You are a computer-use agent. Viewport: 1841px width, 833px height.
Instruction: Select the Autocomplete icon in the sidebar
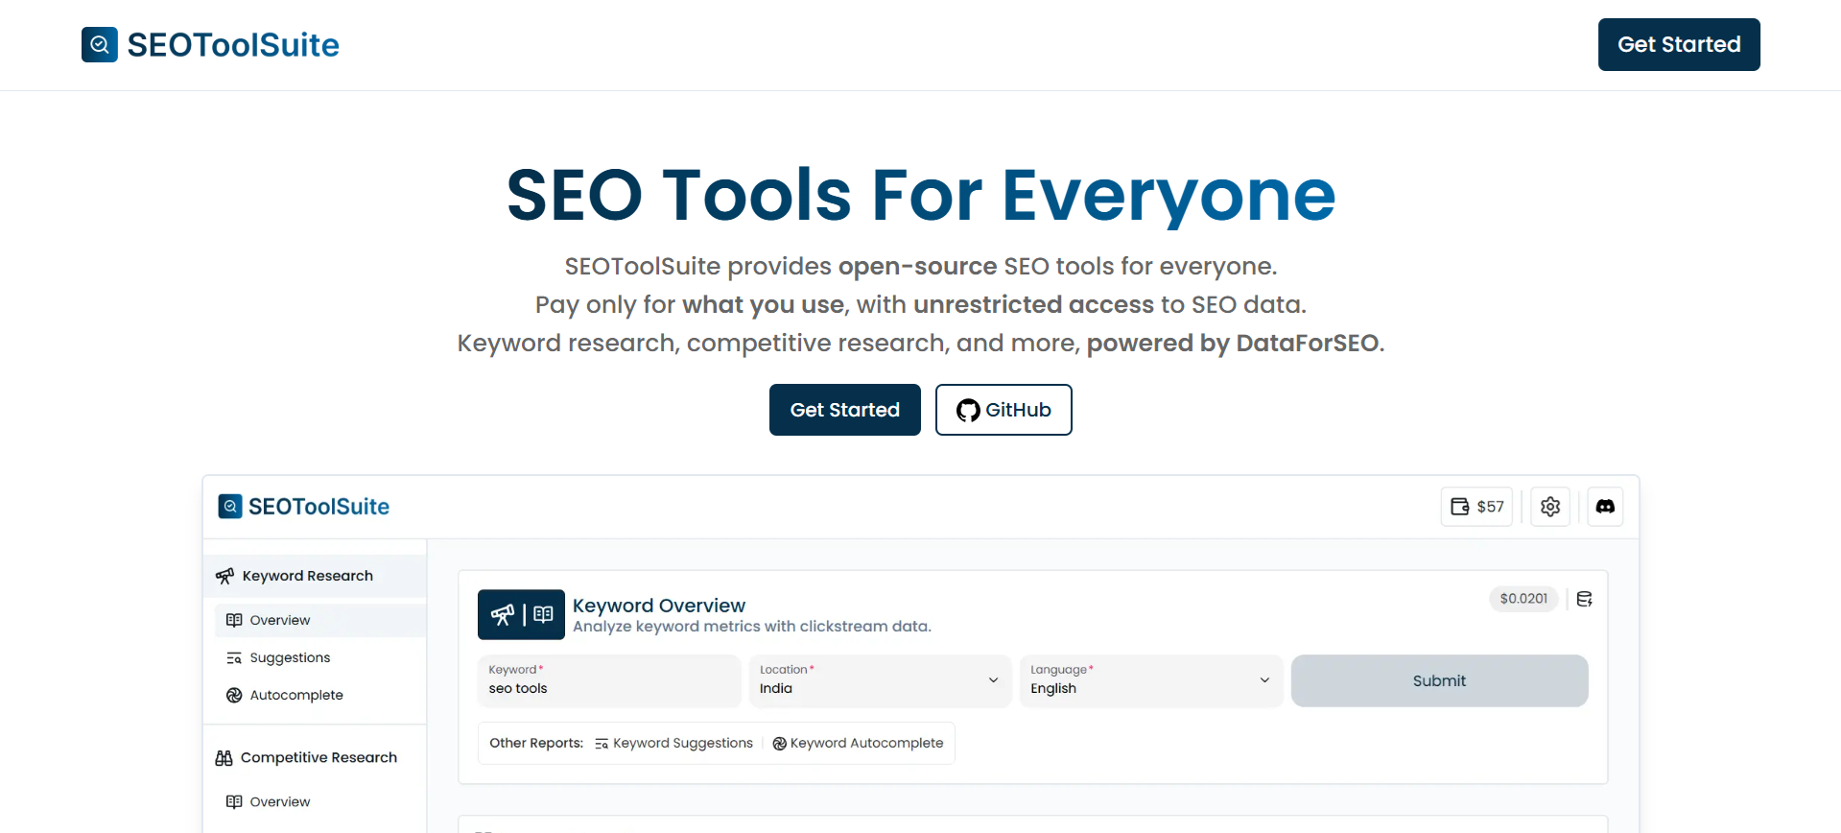pyautogui.click(x=233, y=695)
